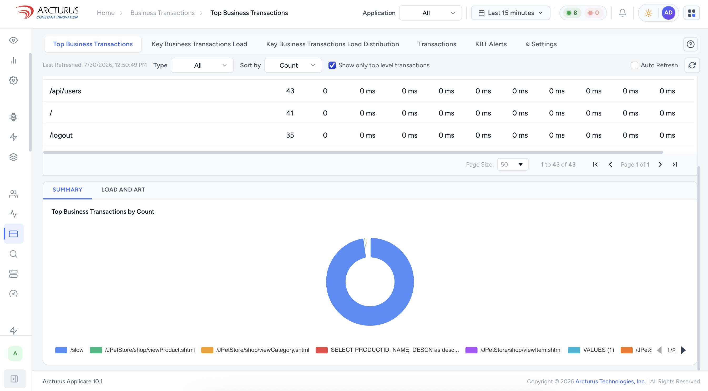Open Arcturus Technologies, Inc. link
The width and height of the screenshot is (708, 391).
coord(610,381)
